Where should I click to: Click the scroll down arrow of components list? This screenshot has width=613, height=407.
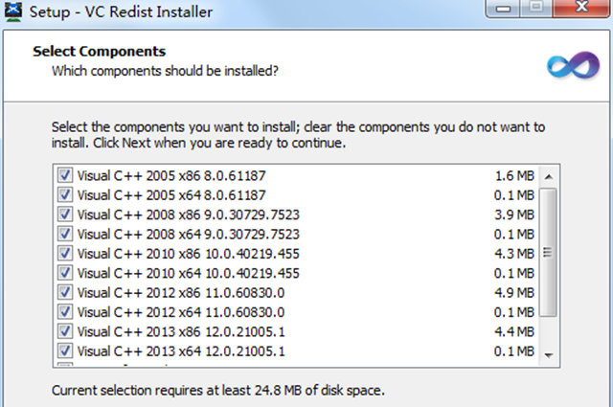[549, 355]
